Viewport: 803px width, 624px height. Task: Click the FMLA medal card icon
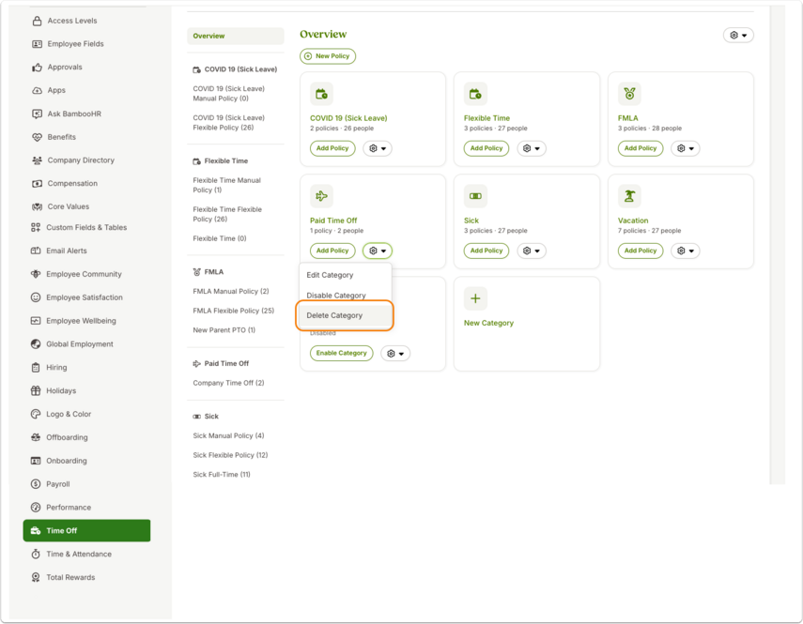point(629,94)
